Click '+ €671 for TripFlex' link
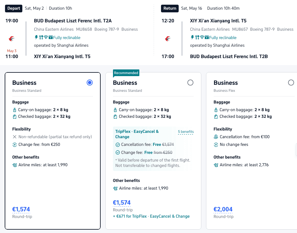This screenshot has height=233, width=297. tap(151, 216)
